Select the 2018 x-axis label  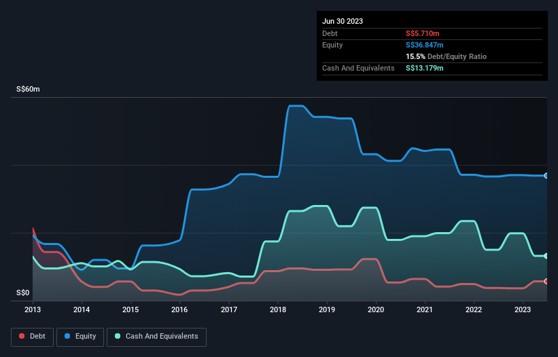pos(278,309)
